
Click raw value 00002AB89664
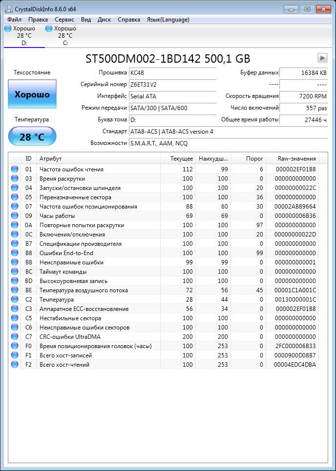[295, 206]
